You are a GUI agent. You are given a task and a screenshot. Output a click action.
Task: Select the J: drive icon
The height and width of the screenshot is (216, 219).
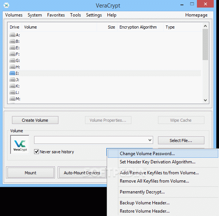pos(12,80)
